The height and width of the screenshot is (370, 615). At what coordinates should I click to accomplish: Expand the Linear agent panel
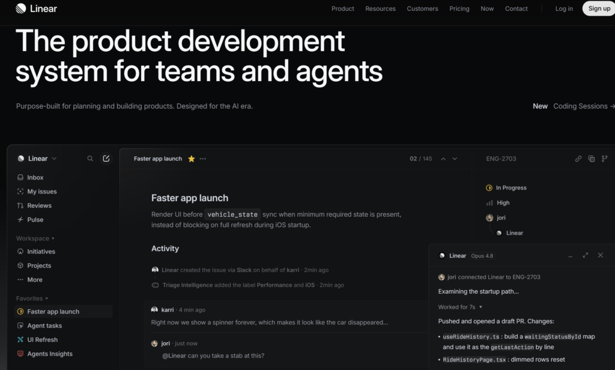tap(585, 255)
